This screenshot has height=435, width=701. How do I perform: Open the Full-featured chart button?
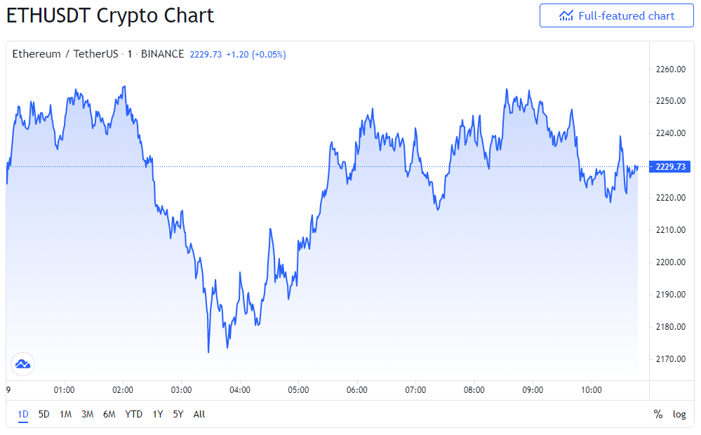coord(617,15)
